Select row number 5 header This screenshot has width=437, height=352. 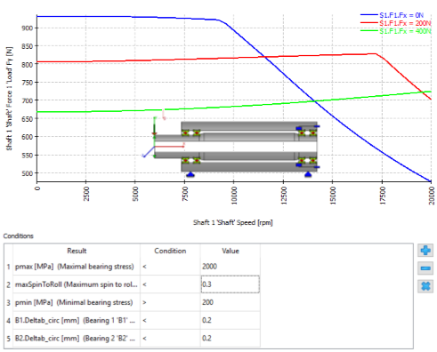[x=8, y=339]
